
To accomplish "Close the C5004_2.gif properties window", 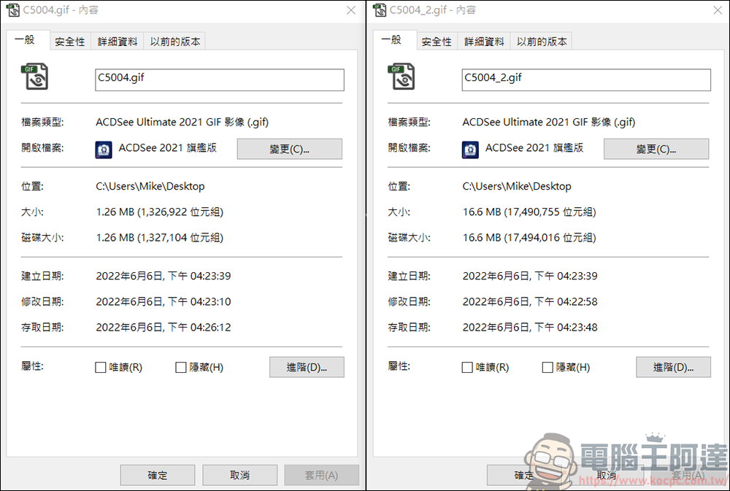I will click(x=718, y=10).
